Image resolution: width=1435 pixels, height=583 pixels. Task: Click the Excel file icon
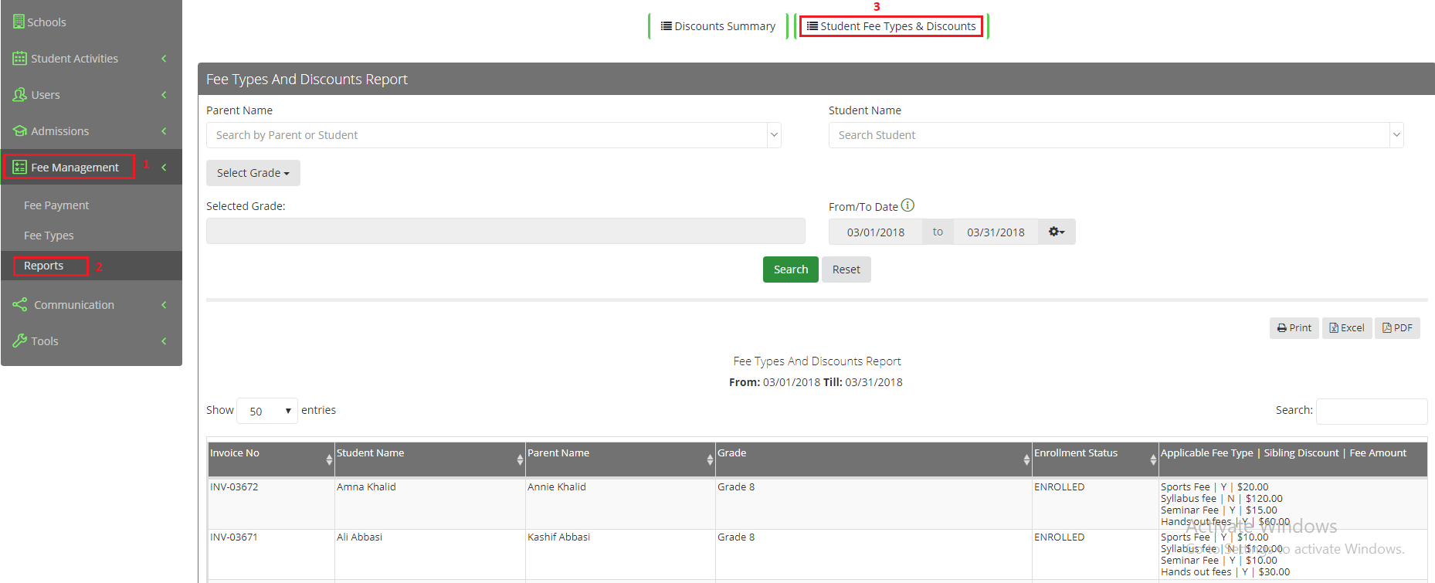coord(1334,327)
